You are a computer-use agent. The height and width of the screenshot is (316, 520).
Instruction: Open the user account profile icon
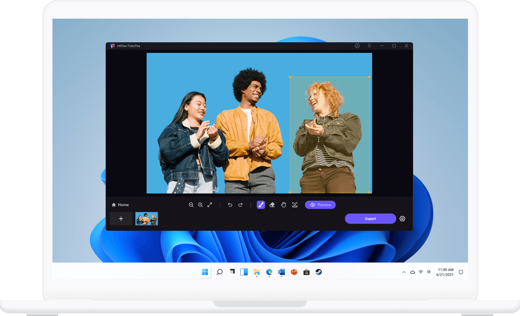pos(357,46)
